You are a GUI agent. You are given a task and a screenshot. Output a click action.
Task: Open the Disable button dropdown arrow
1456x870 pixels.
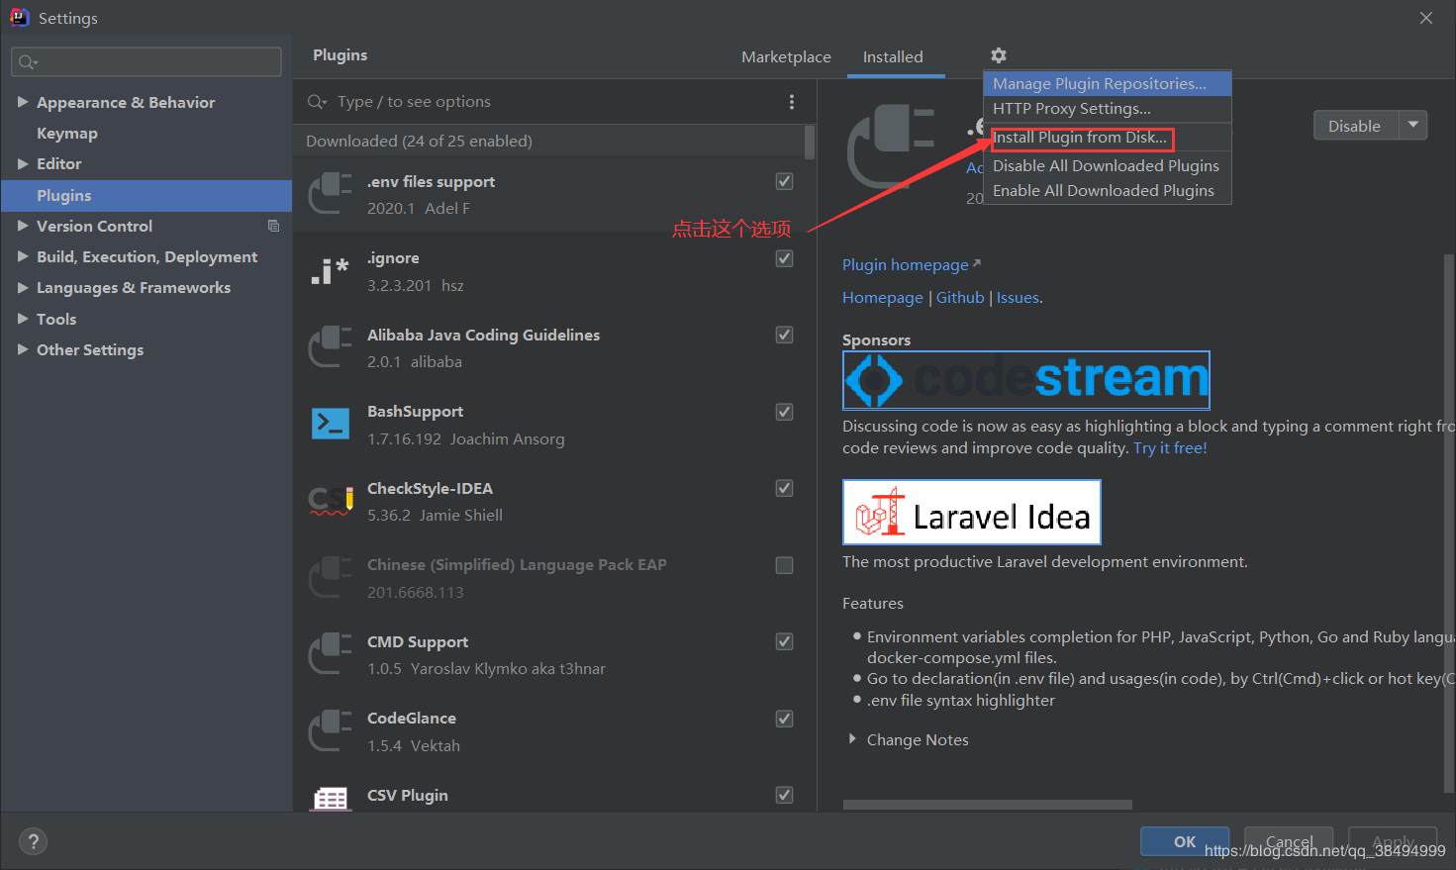coord(1413,125)
